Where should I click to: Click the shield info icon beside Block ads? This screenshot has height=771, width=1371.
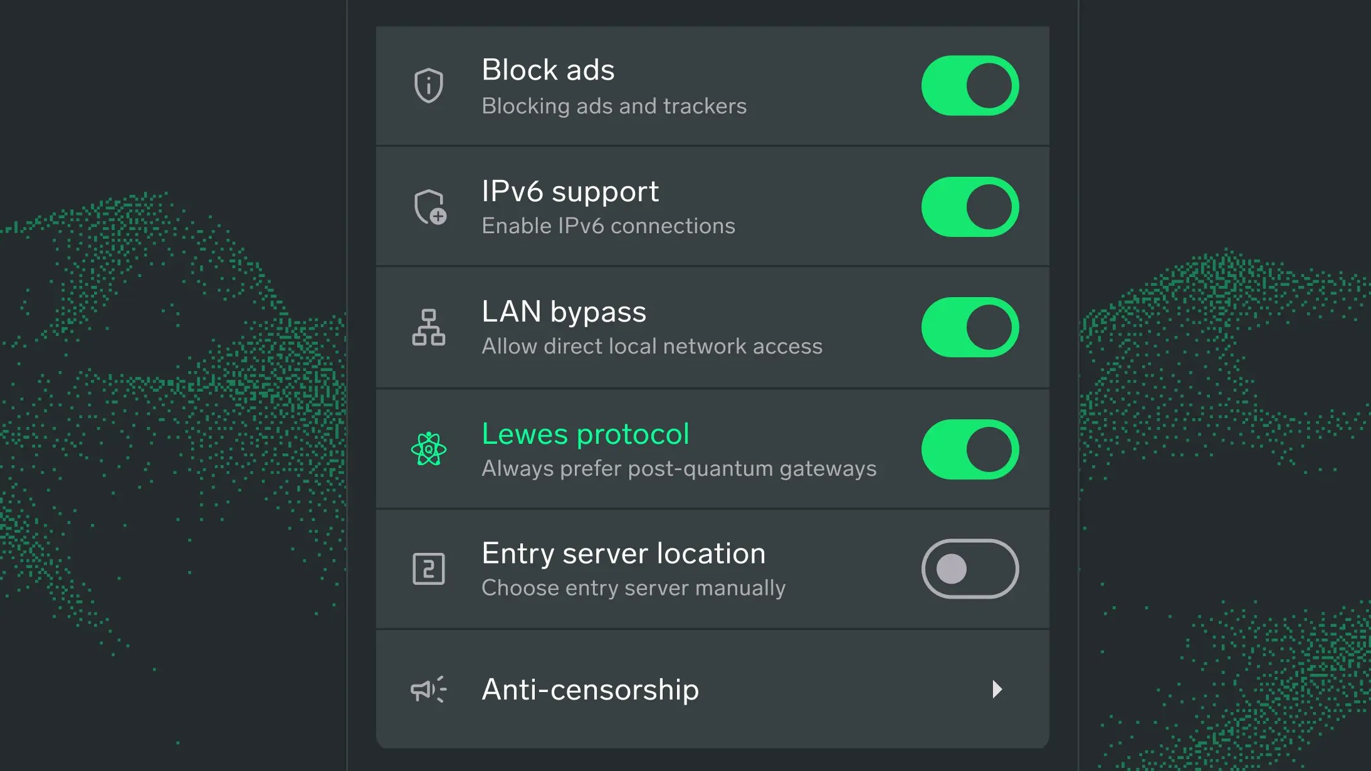click(x=428, y=85)
